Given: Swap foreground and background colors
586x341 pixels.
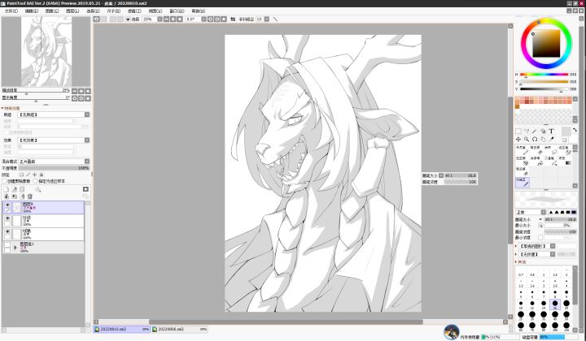Looking at the screenshot, I should click(x=575, y=130).
